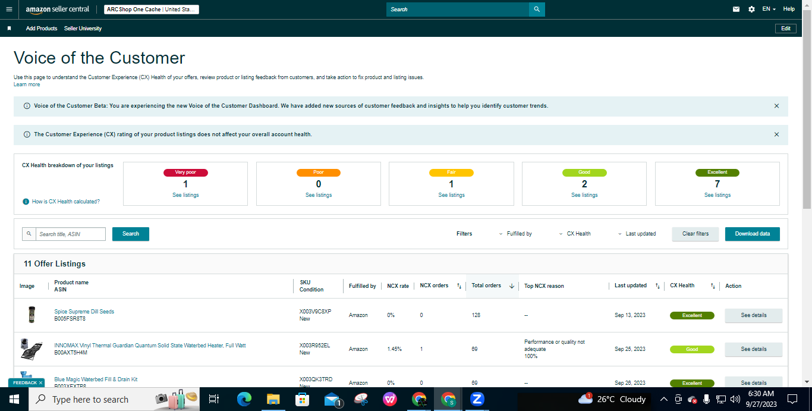Image resolution: width=812 pixels, height=411 pixels.
Task: Open the volume control in system tray
Action: [735, 399]
